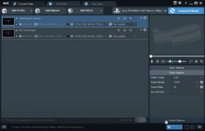The image size is (205, 131).
Task: Toggle the Join All Files switch
Action: coord(141,120)
